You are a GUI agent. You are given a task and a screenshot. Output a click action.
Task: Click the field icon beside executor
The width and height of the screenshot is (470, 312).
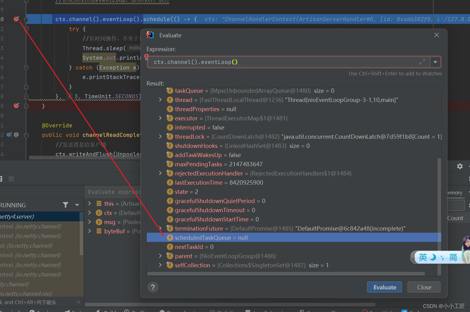tap(170, 118)
